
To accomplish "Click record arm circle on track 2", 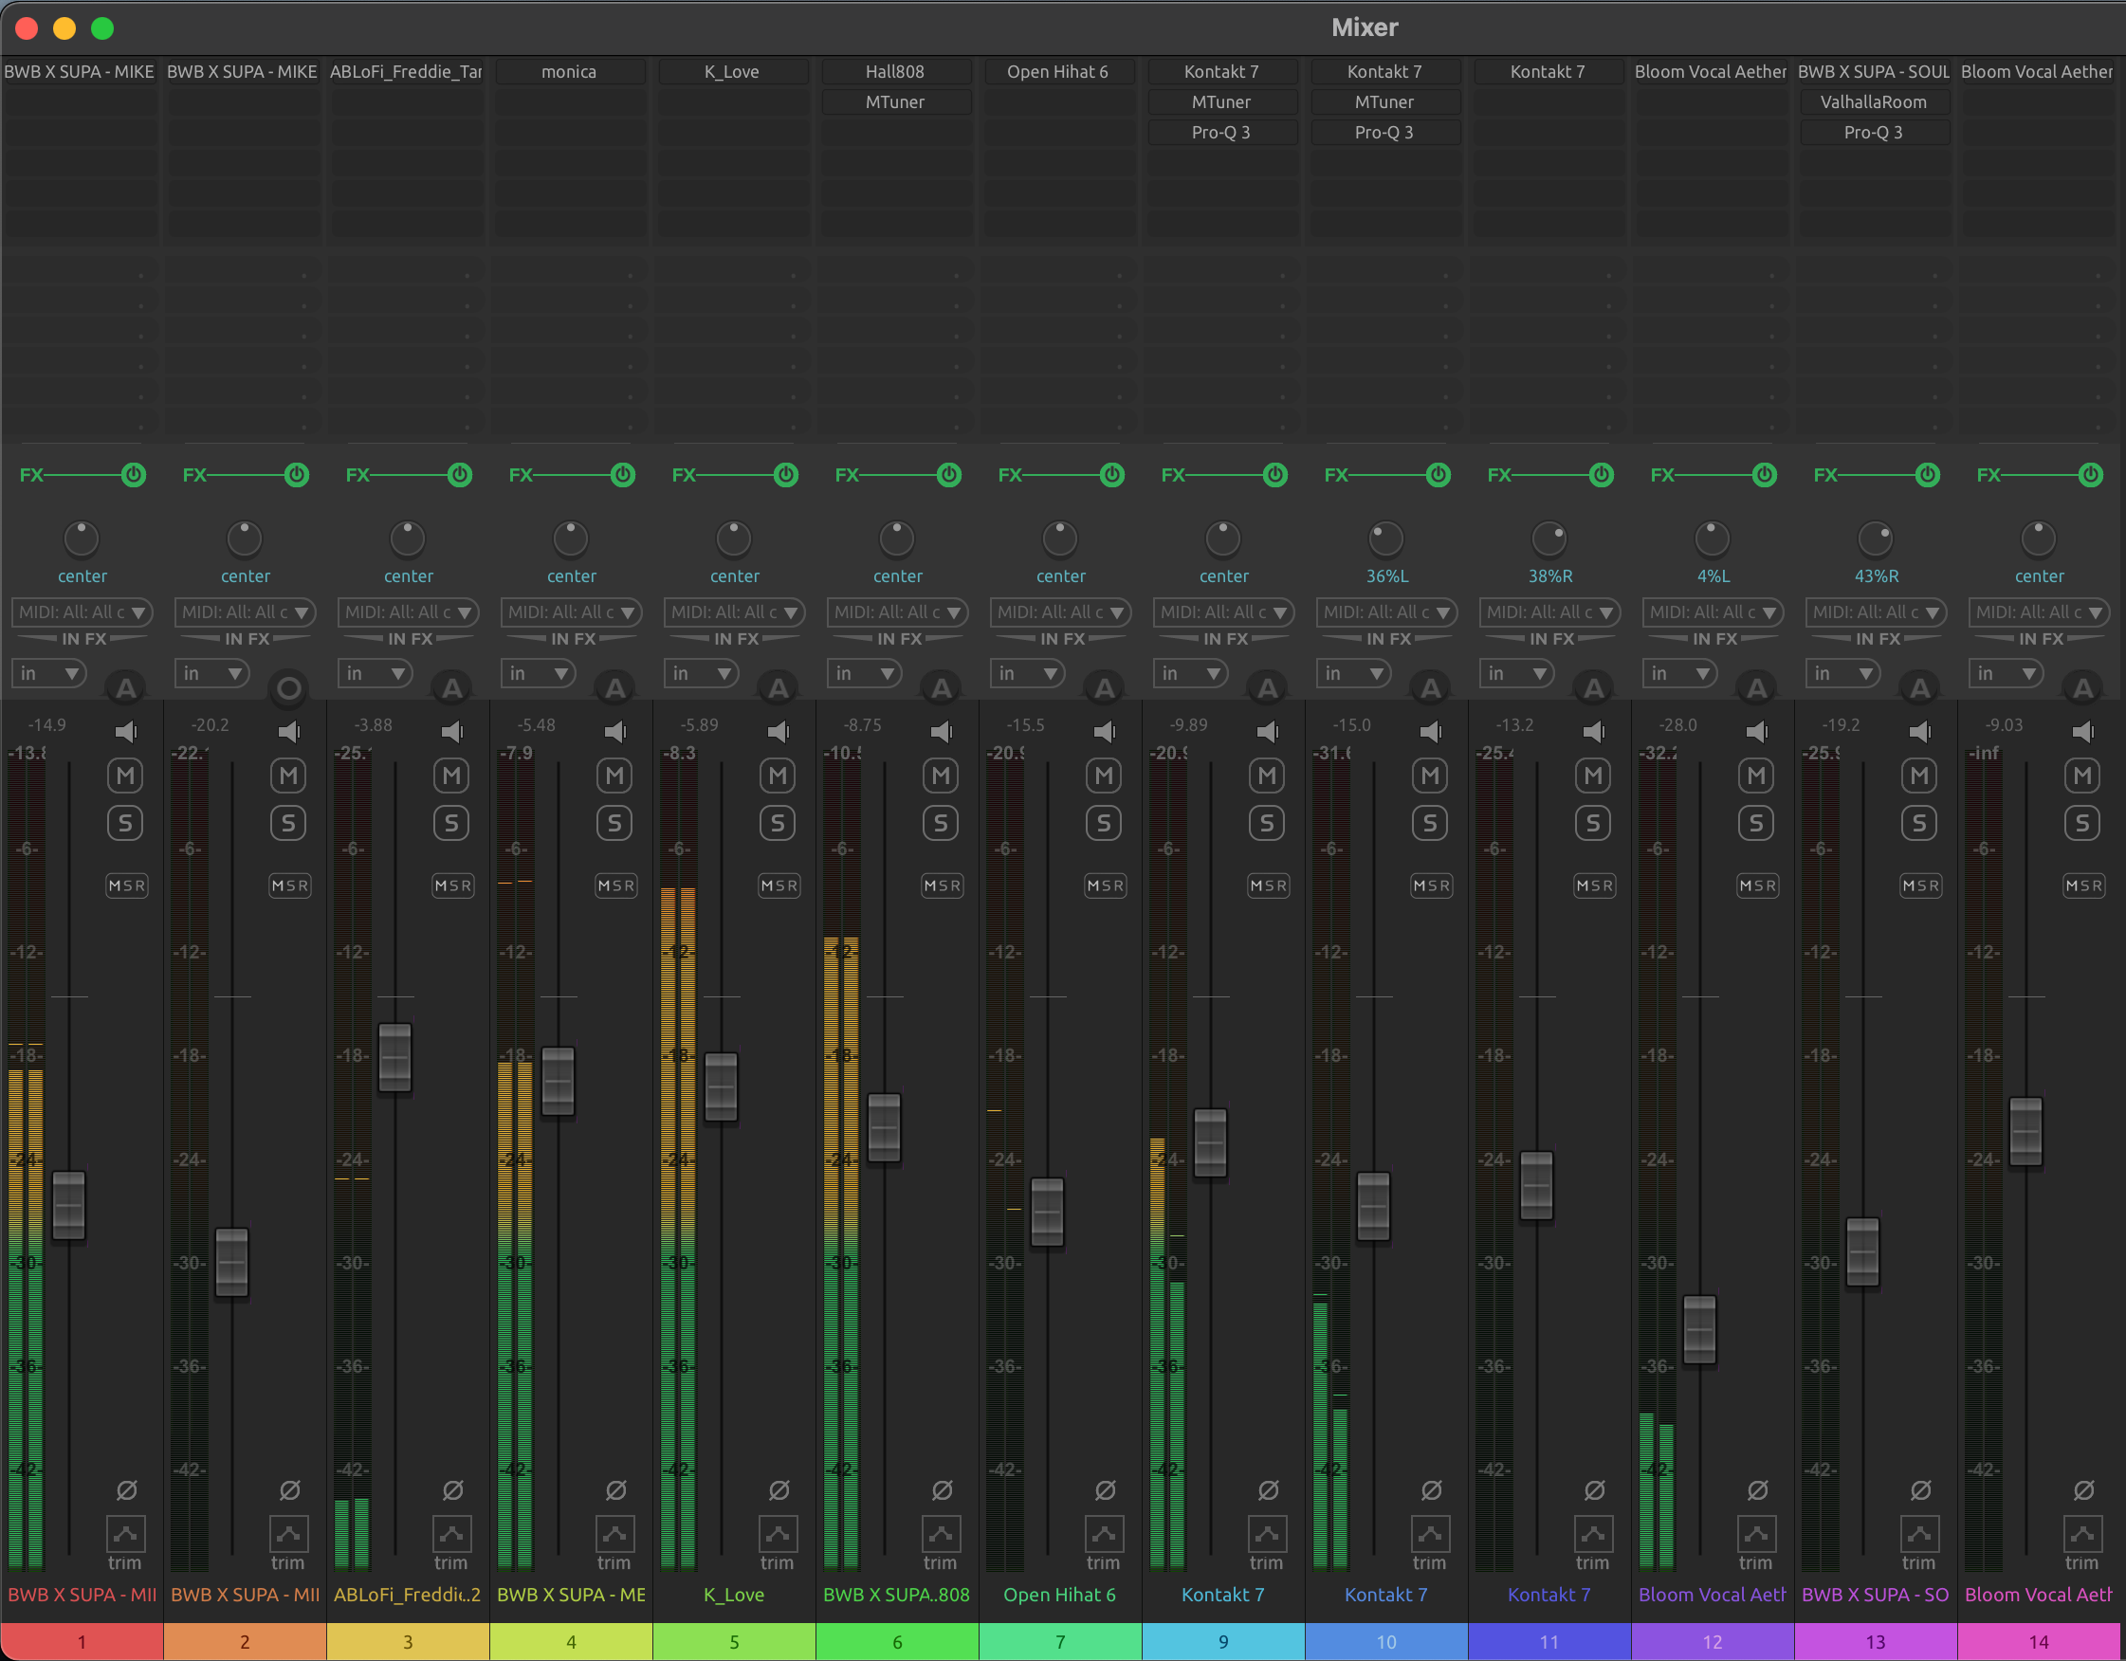I will (289, 688).
